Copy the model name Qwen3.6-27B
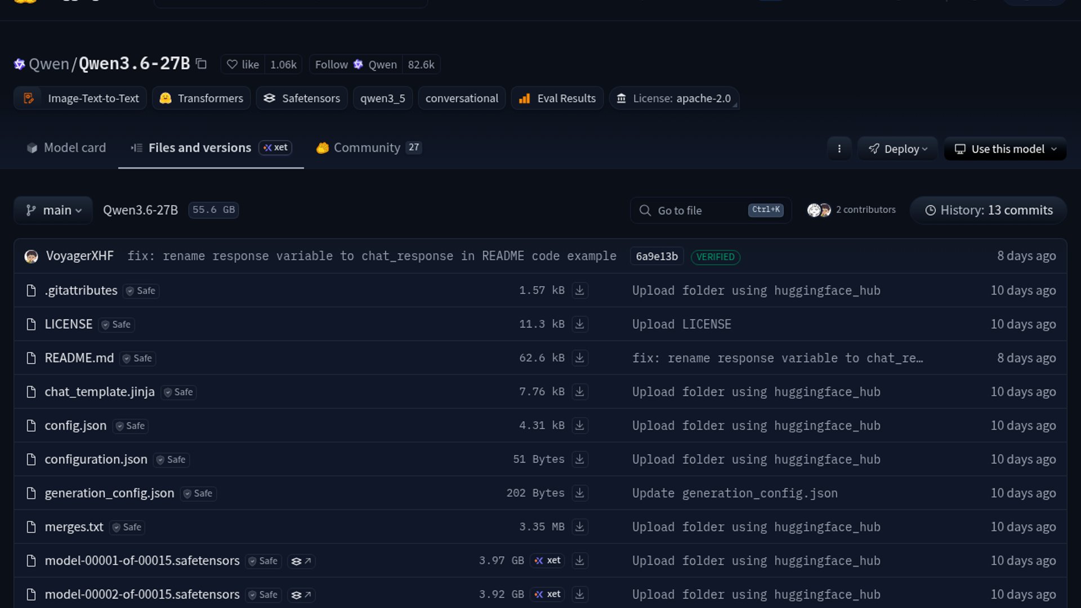The image size is (1081, 608). point(201,64)
